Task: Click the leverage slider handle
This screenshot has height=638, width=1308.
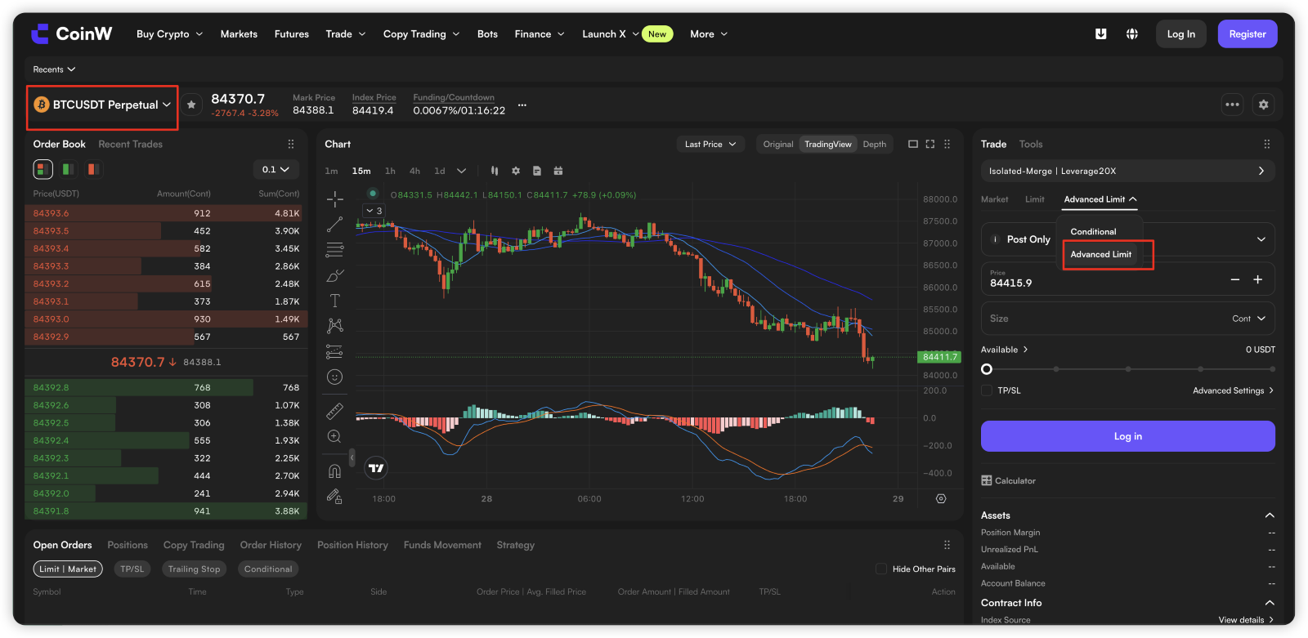Action: pos(987,369)
